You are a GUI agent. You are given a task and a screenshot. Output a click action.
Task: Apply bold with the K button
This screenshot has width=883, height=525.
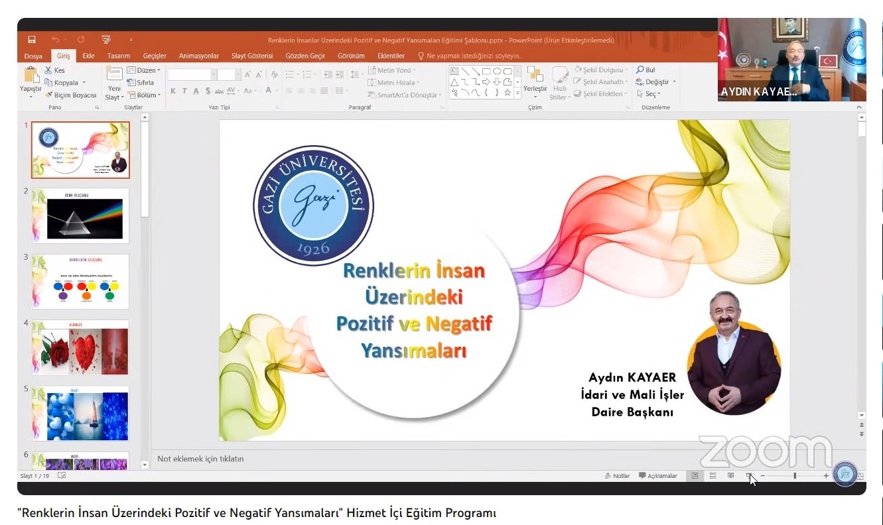point(173,91)
